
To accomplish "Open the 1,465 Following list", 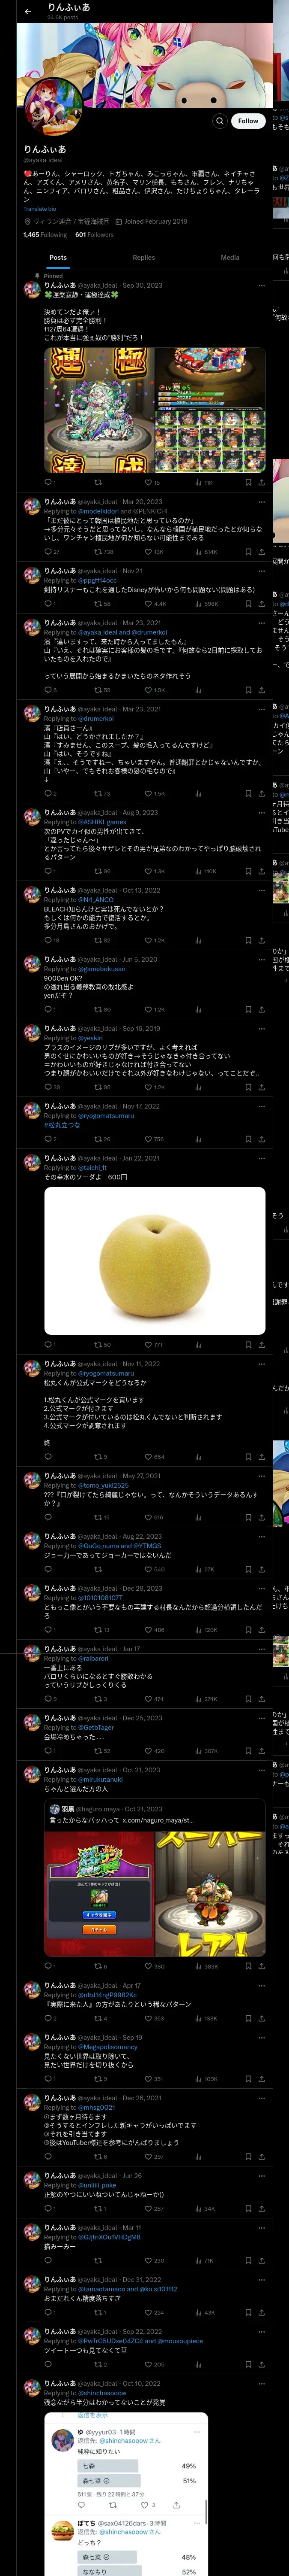I will [45, 235].
